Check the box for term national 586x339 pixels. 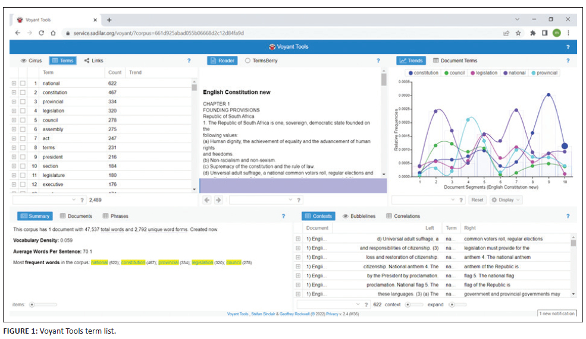23,84
